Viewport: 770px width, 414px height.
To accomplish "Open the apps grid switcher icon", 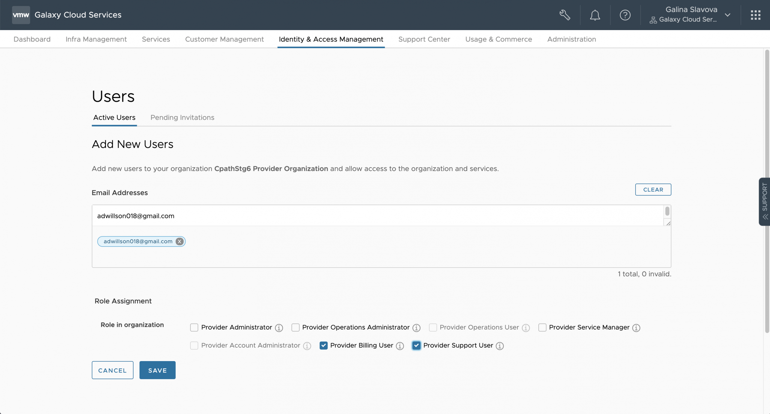I will [x=755, y=15].
